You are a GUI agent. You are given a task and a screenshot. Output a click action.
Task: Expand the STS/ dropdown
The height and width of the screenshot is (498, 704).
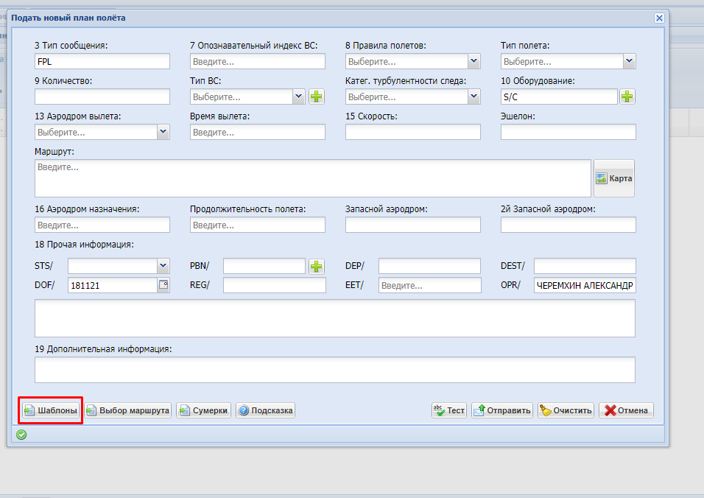[163, 266]
